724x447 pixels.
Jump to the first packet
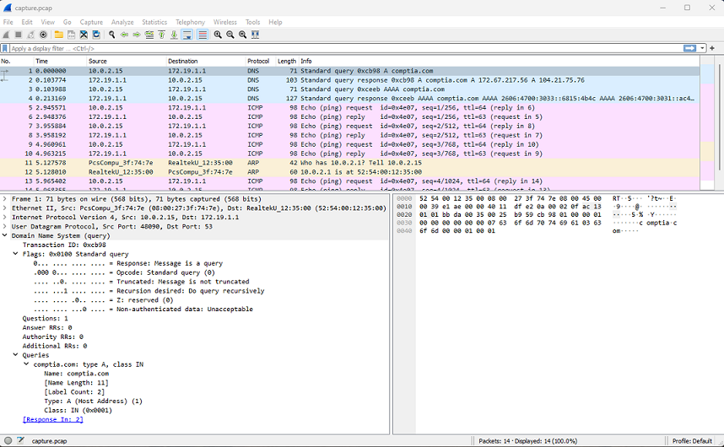tap(162, 35)
